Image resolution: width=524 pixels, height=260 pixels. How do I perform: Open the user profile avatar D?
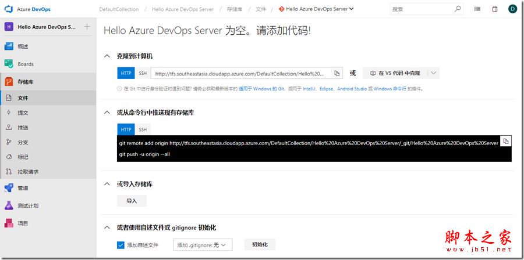(512, 9)
